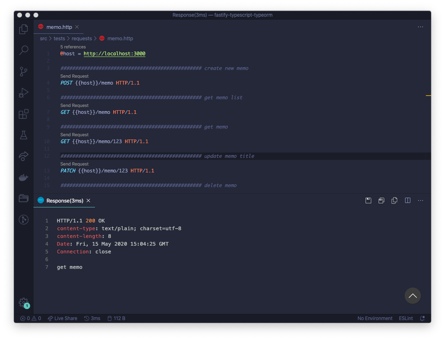Open editor actions ellipsis menu top right

point(420,27)
